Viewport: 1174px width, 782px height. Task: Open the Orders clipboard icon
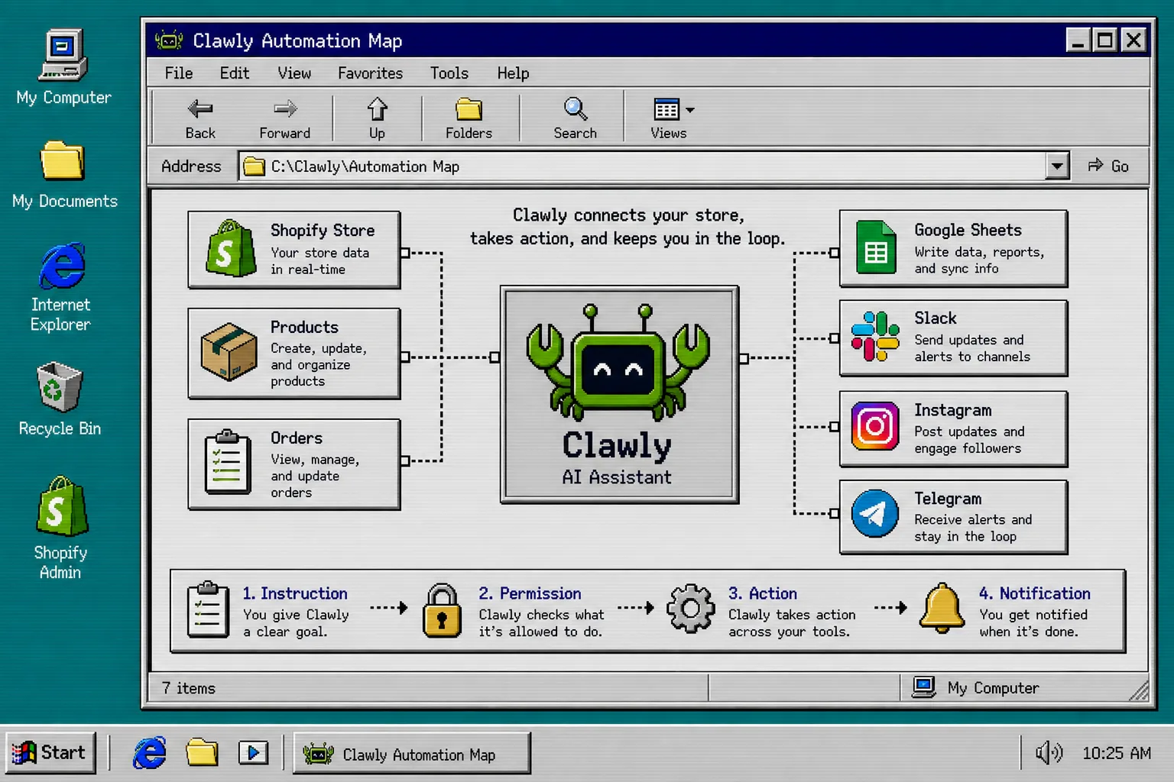(x=227, y=462)
